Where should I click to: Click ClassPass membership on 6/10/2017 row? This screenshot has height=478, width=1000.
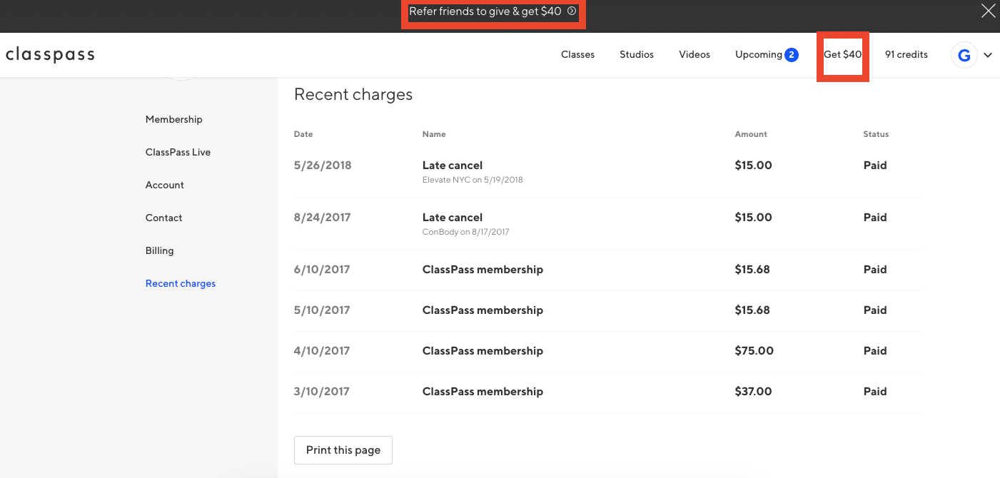tap(483, 270)
